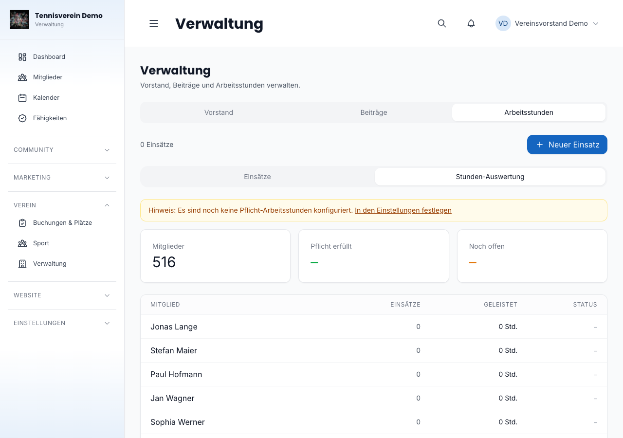Click the Tennisverein Demo logo image

click(x=19, y=19)
